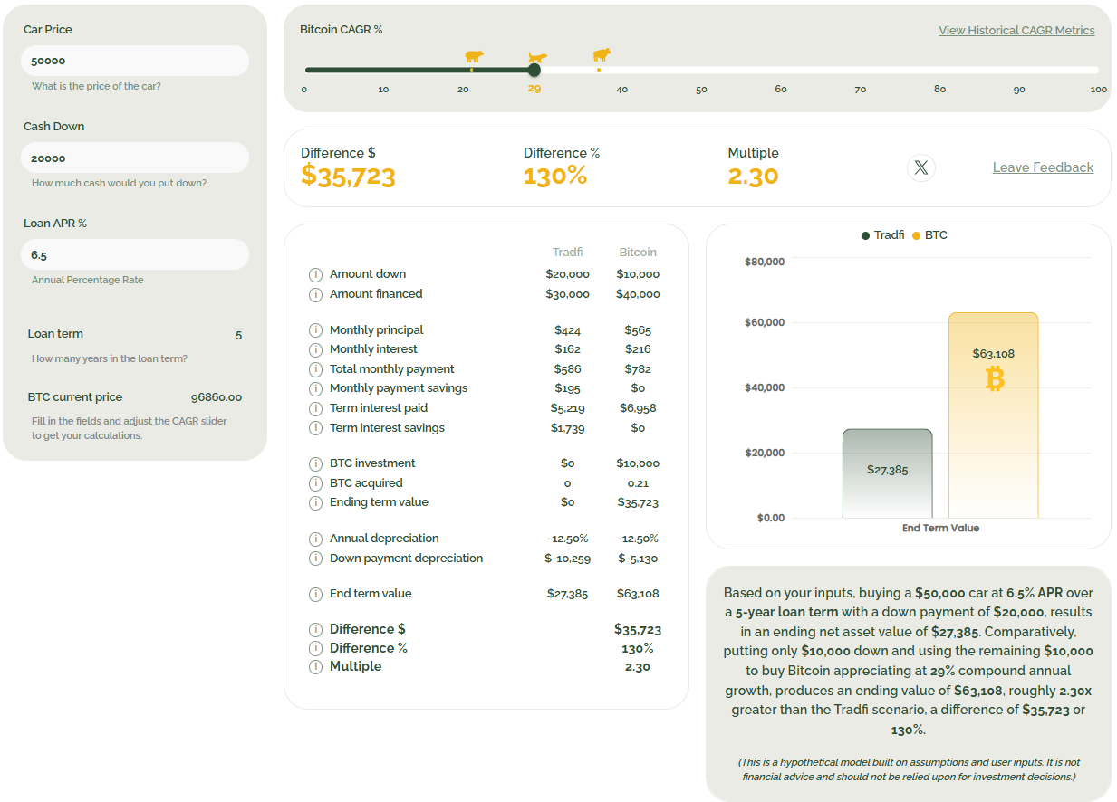Click Bitcoin amount financed $40,000
This screenshot has height=802, width=1117.
tap(638, 294)
